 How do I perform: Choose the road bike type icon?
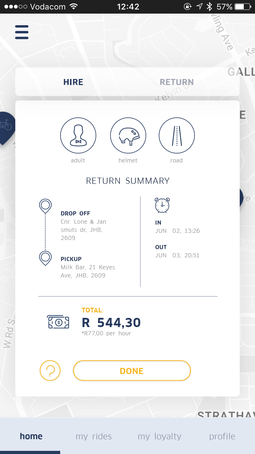point(177,136)
